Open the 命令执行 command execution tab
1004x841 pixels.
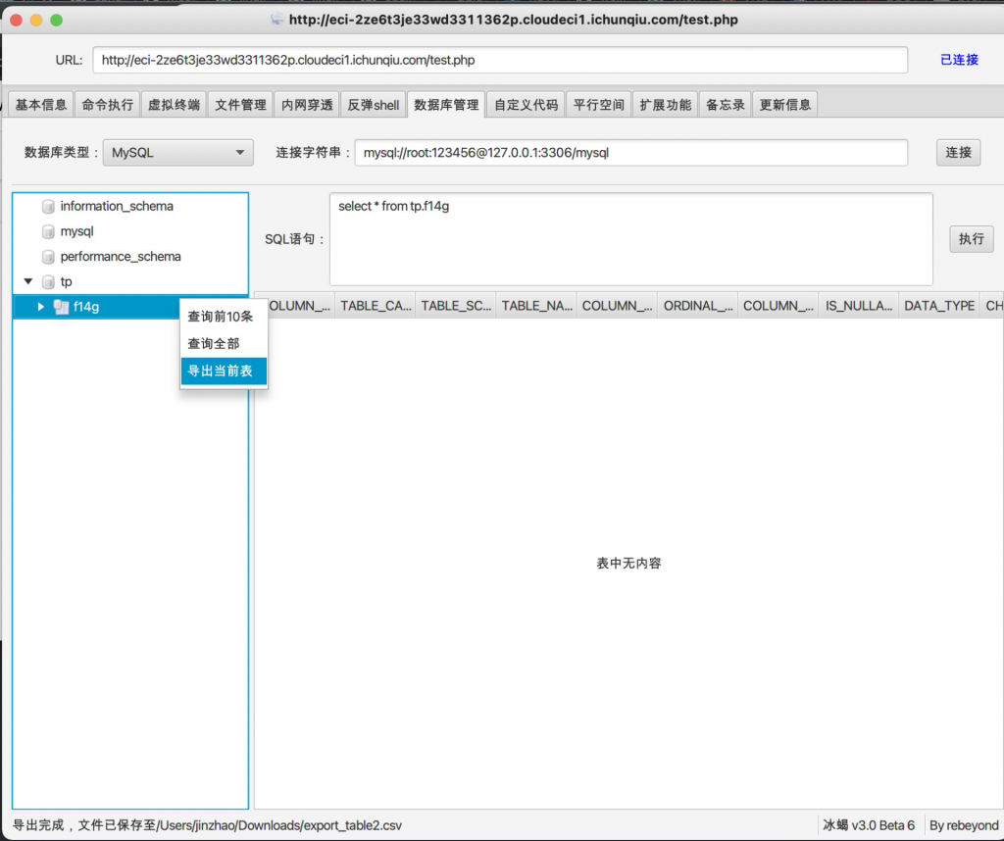coord(110,103)
